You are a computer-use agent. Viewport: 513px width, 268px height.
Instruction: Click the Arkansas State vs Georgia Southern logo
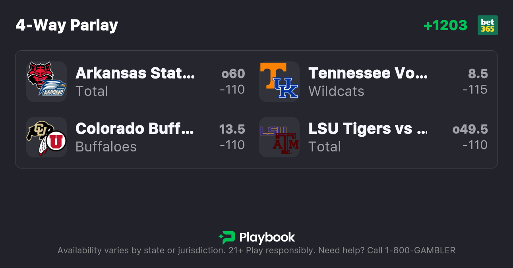46,82
